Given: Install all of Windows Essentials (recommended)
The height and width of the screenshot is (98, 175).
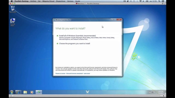Looking at the screenshot, I should pos(77,36).
